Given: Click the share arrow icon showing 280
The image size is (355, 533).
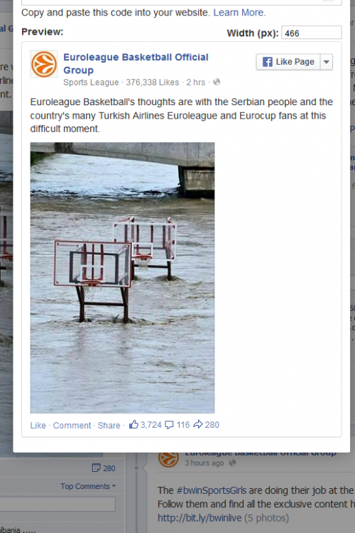Looking at the screenshot, I should [x=197, y=424].
